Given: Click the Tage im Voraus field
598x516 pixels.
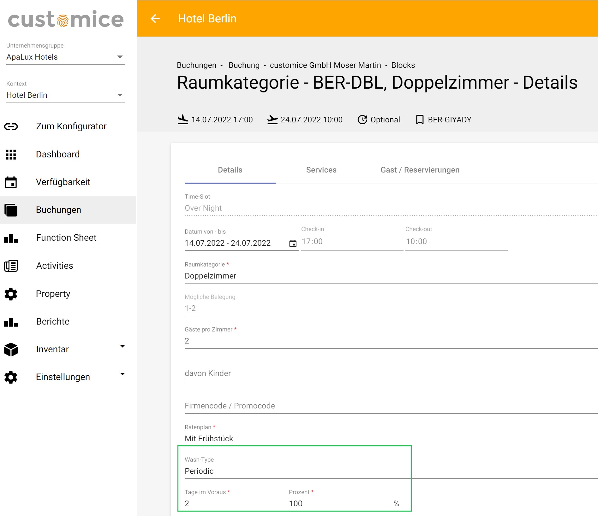Looking at the screenshot, I should pyautogui.click(x=236, y=504).
